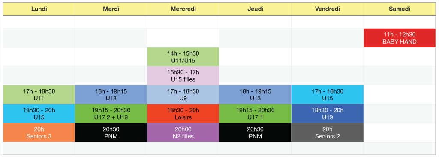The height and width of the screenshot is (158, 439).
Task: Click the purple N2 filles session
Action: coord(183,132)
